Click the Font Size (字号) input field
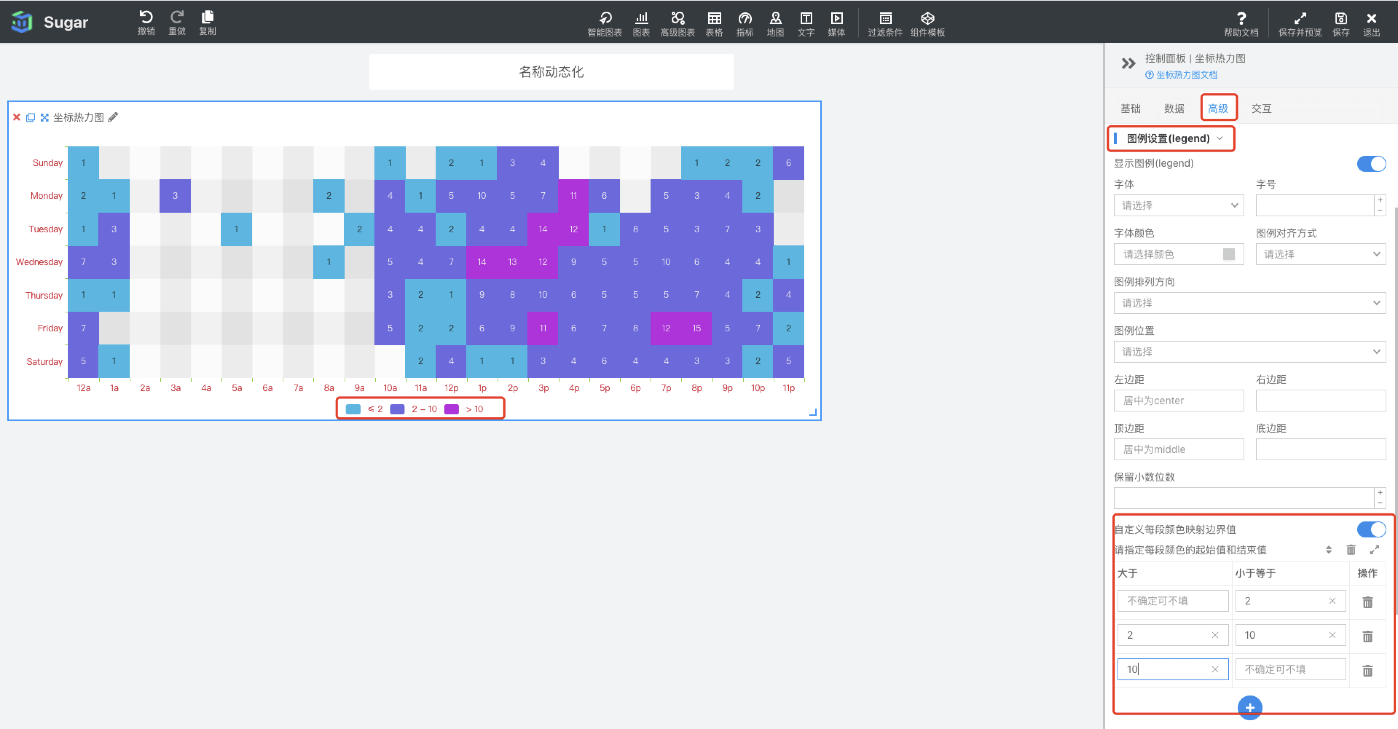The height and width of the screenshot is (729, 1398). point(1315,206)
